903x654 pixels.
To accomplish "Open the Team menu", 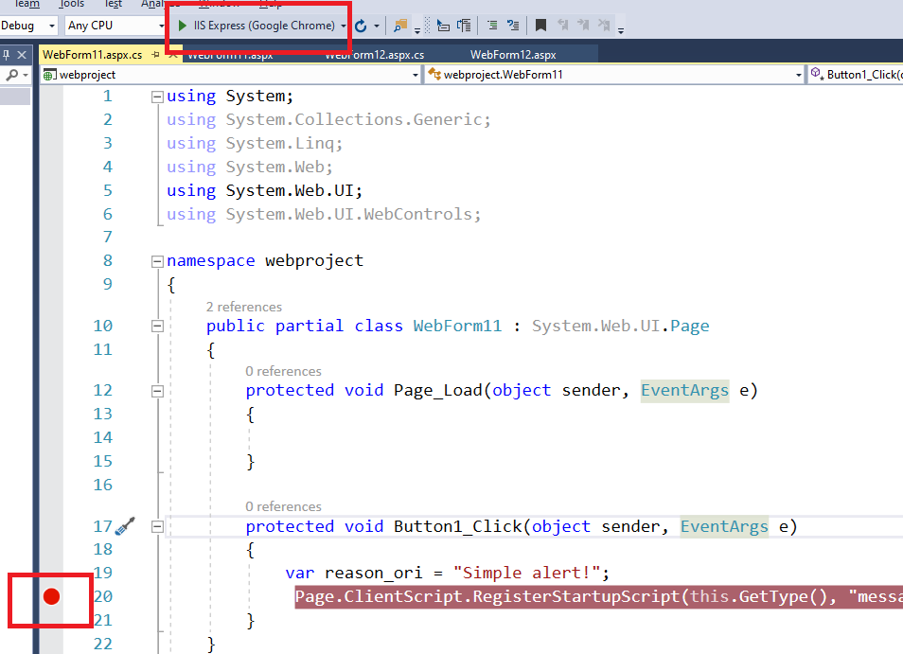I will coord(27,4).
